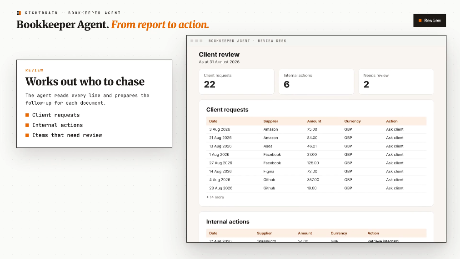Click Ask client for Facebook 37.00 row

tap(395, 154)
